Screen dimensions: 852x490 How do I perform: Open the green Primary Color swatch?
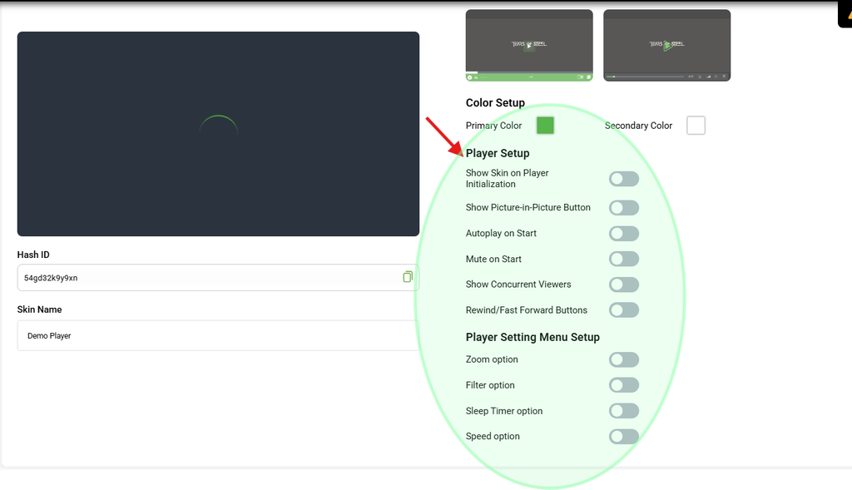545,126
